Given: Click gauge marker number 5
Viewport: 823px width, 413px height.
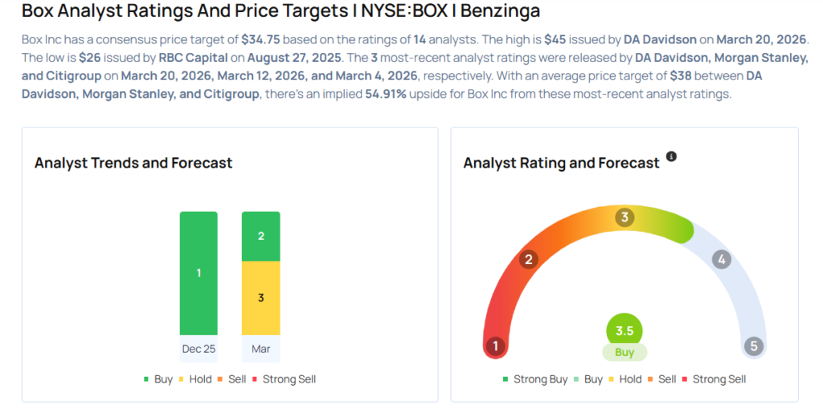Looking at the screenshot, I should point(753,346).
